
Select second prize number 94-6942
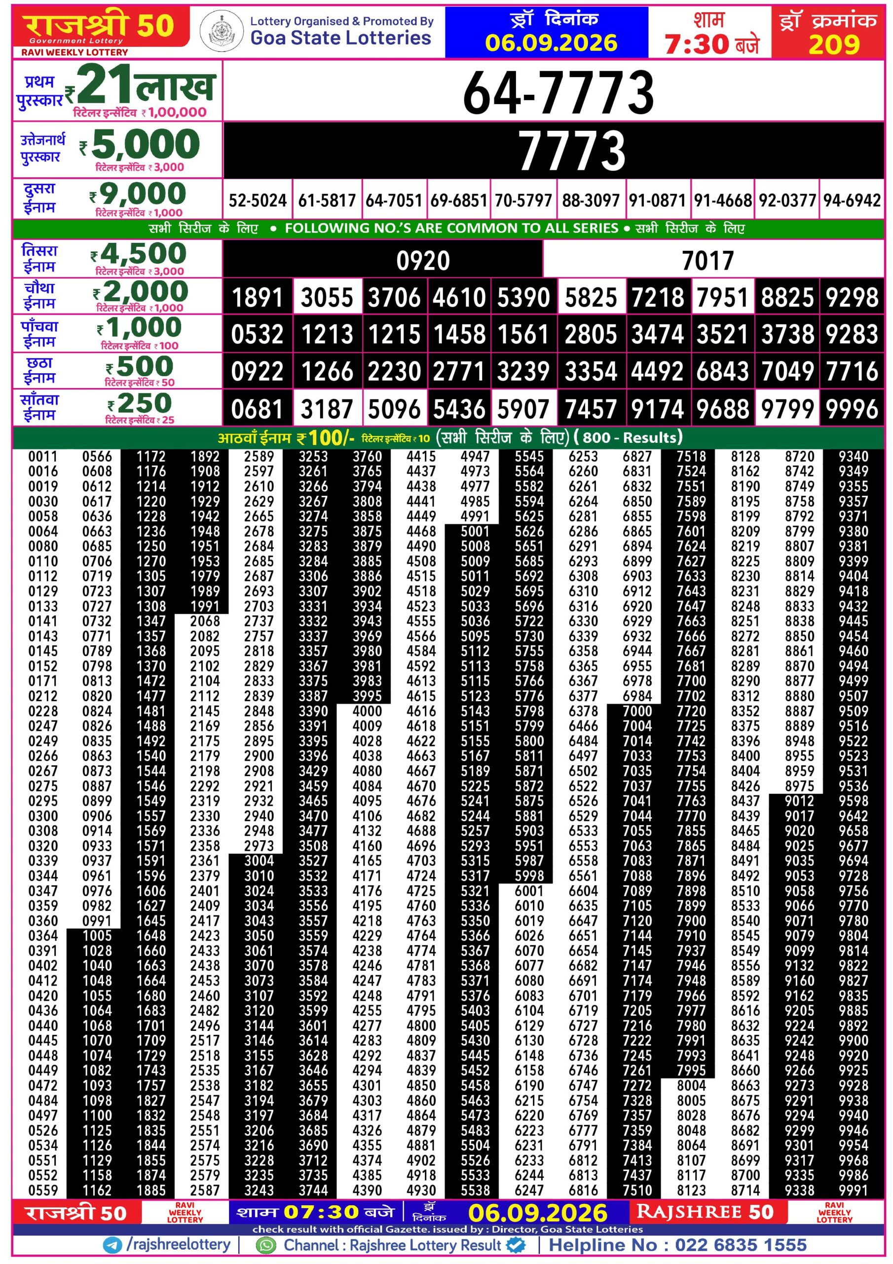point(852,200)
